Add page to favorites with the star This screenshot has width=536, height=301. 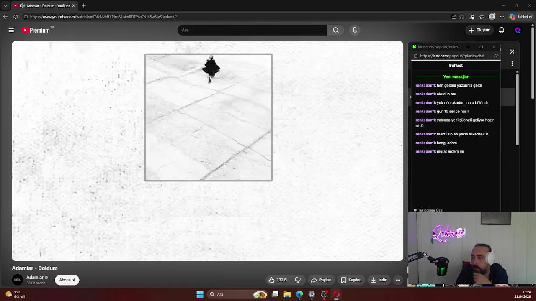(x=462, y=17)
